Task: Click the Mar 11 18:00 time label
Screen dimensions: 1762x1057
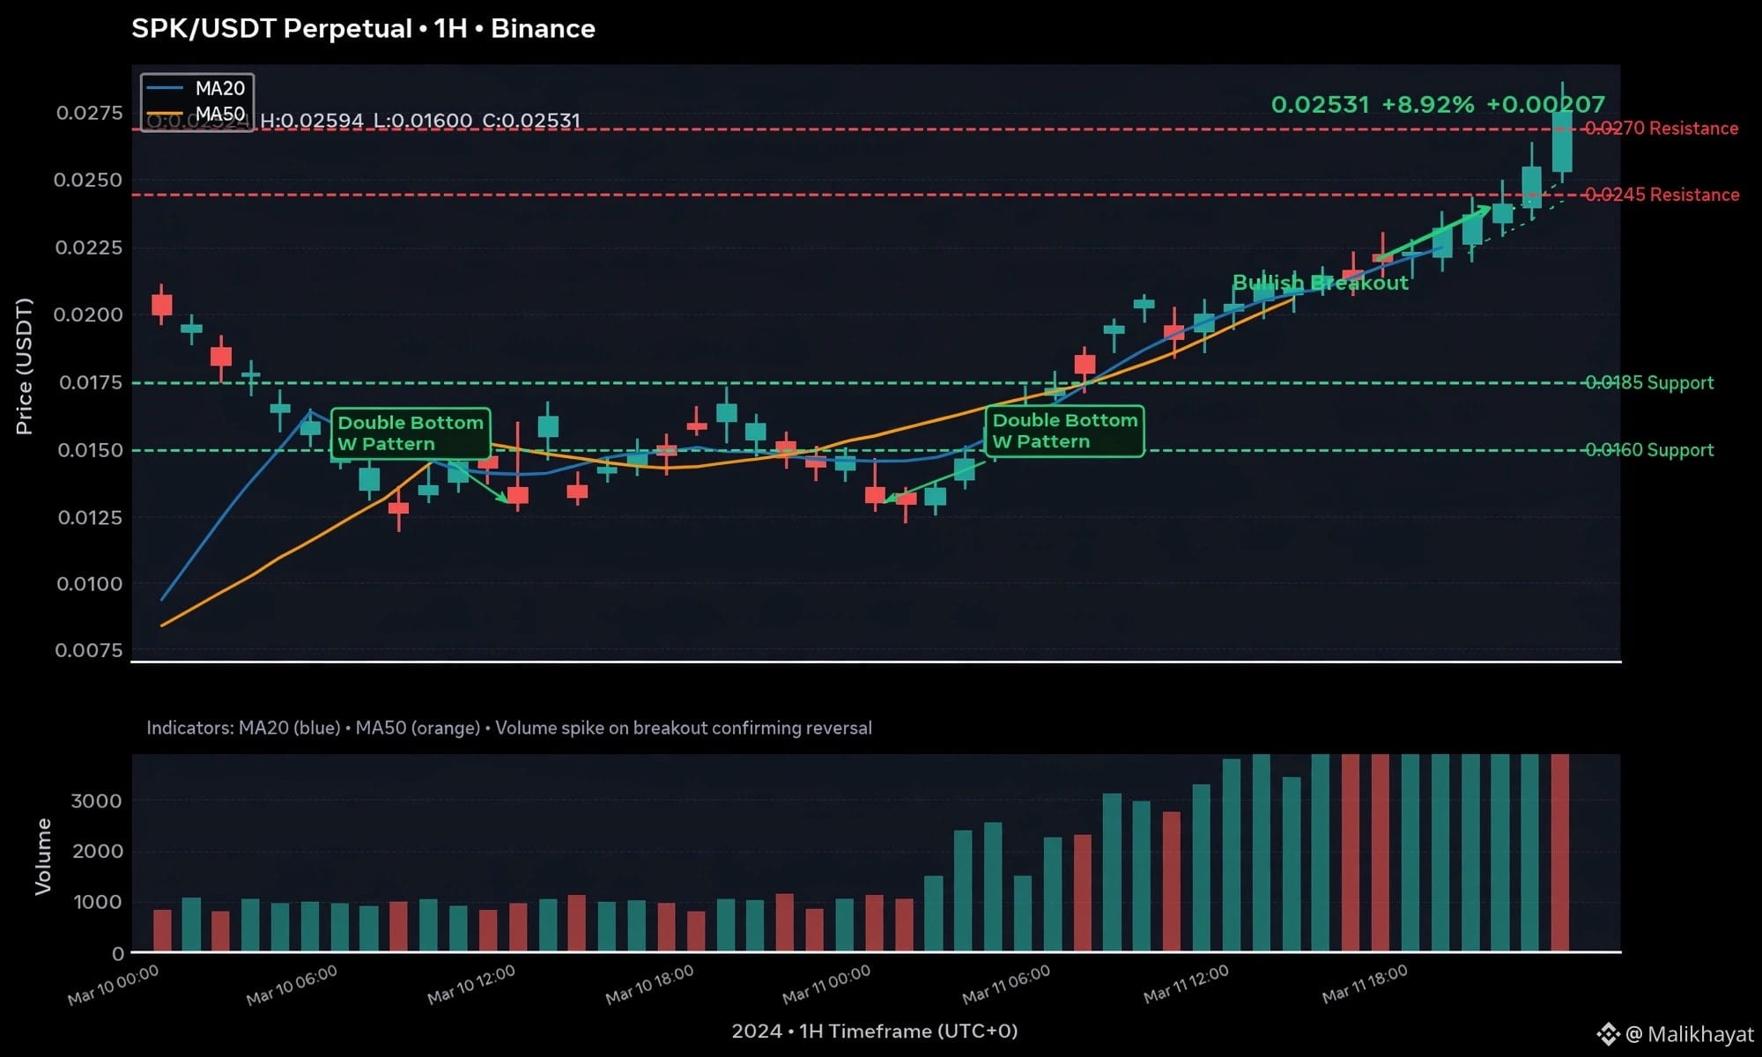Action: coord(1366,985)
